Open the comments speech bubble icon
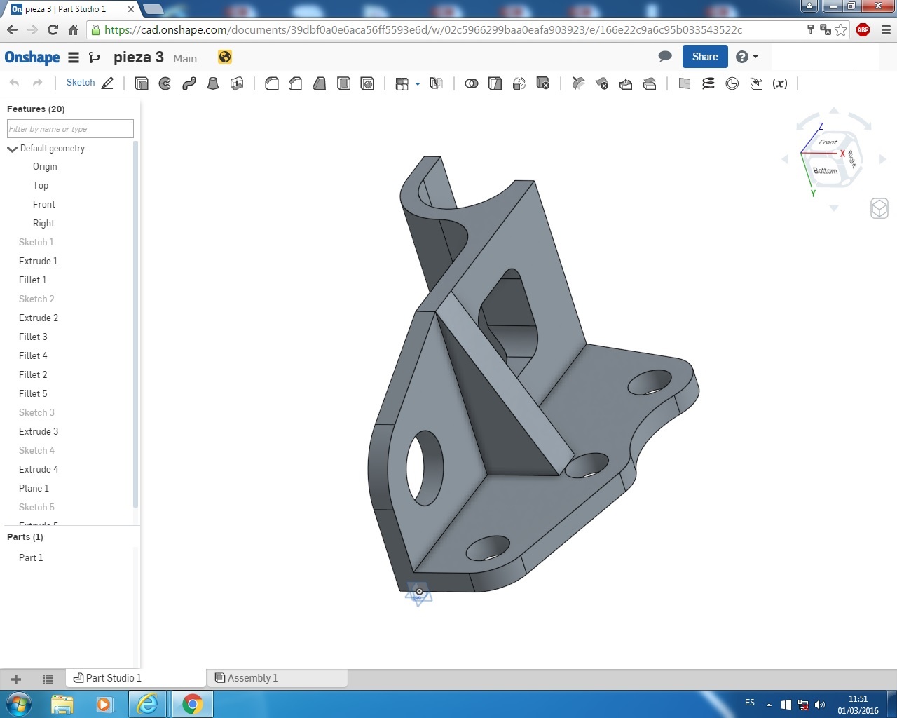 coord(665,57)
